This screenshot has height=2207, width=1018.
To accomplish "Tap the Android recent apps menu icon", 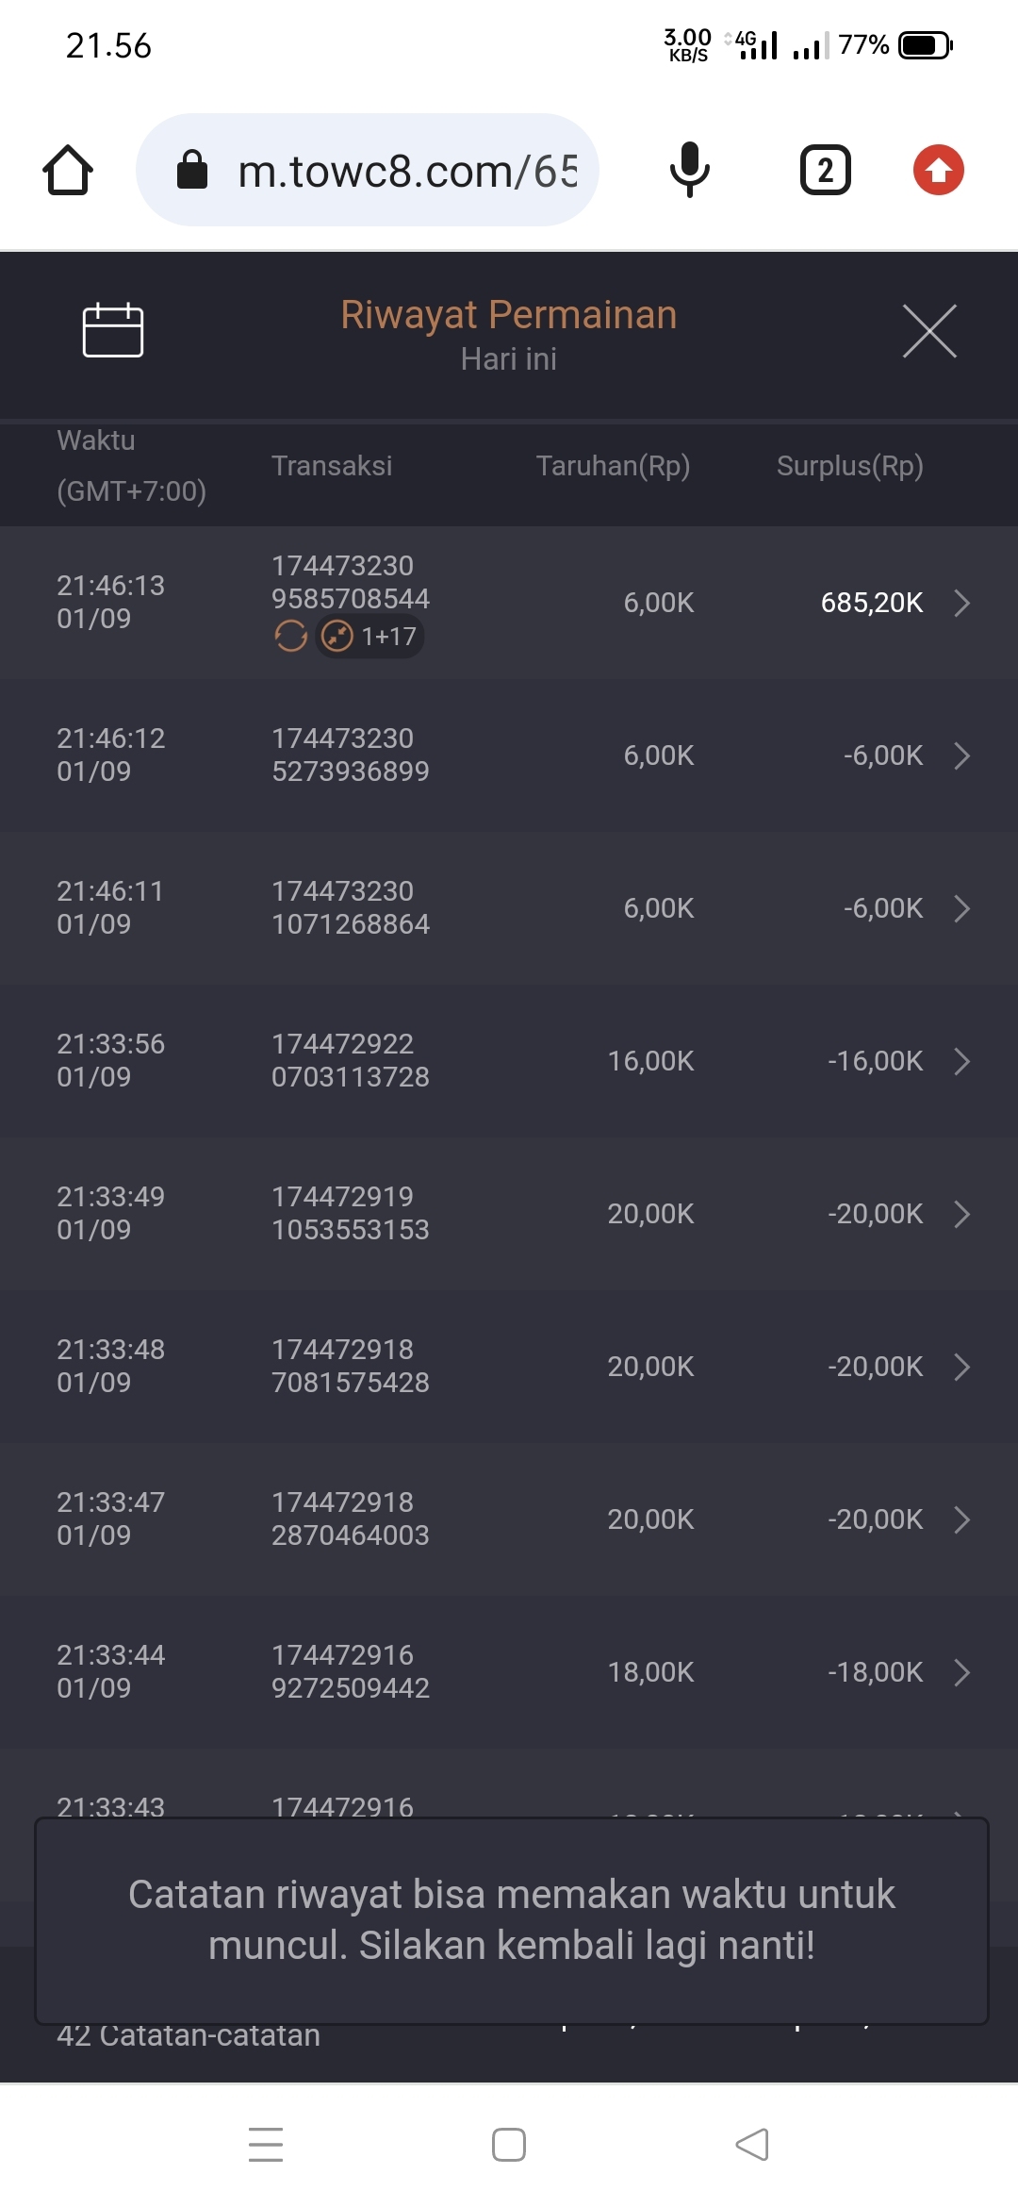I will pos(266,2144).
